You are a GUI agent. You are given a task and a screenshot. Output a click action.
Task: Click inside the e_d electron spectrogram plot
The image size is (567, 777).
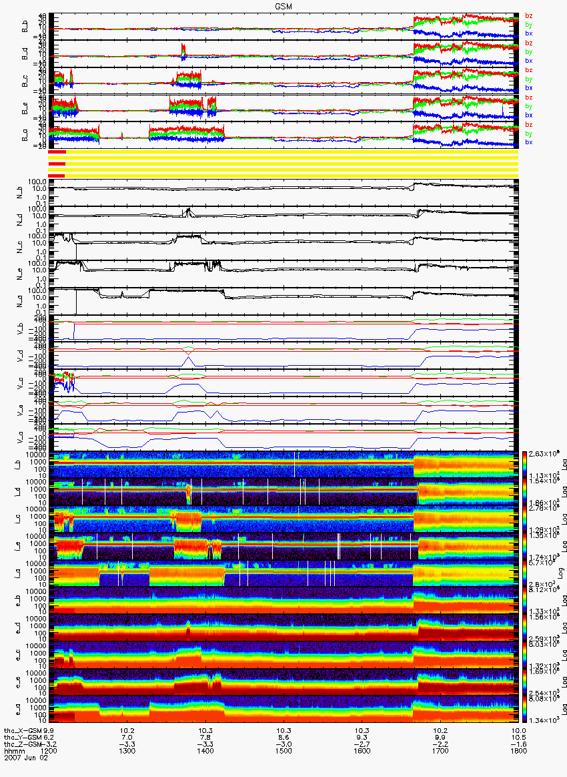[x=283, y=628]
